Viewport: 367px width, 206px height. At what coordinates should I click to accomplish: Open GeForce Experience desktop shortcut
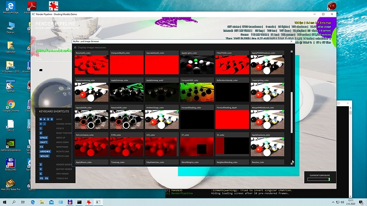click(x=11, y=145)
